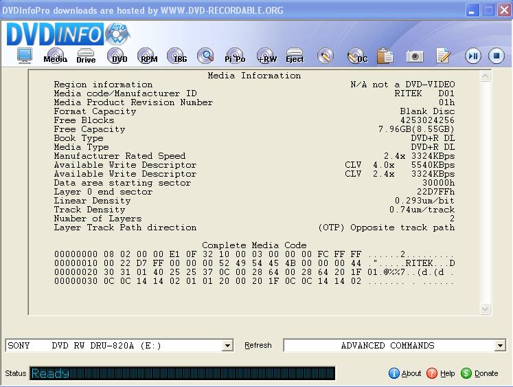
Task: Click the '0.74um/track' value
Action: (x=422, y=210)
